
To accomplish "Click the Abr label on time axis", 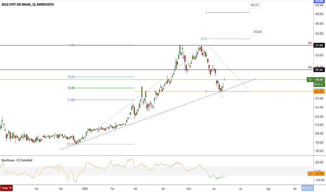I will pos(163,189).
